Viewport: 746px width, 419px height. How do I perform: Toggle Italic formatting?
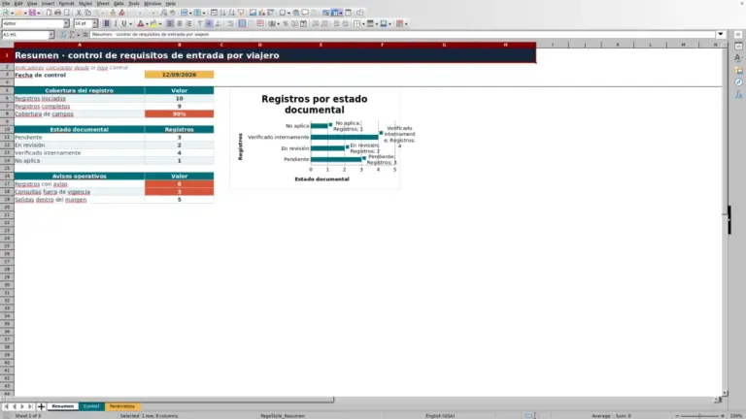116,23
